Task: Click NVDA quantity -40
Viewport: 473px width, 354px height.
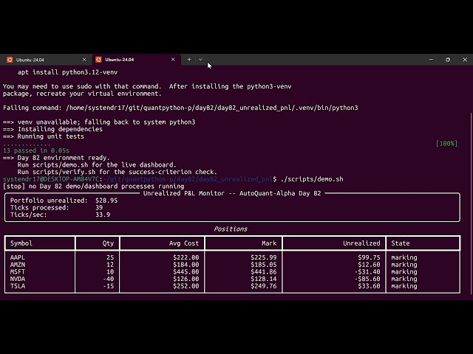Action: click(x=109, y=279)
